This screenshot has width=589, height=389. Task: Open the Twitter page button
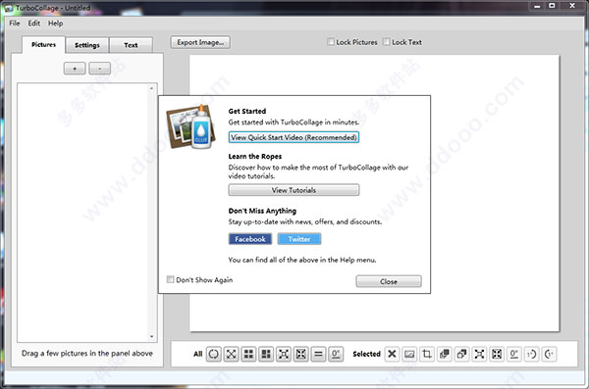(x=299, y=239)
